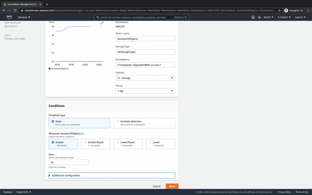Viewport: 312px width, 195px height.
Task: Click the threshold value input field
Action: tap(69, 162)
